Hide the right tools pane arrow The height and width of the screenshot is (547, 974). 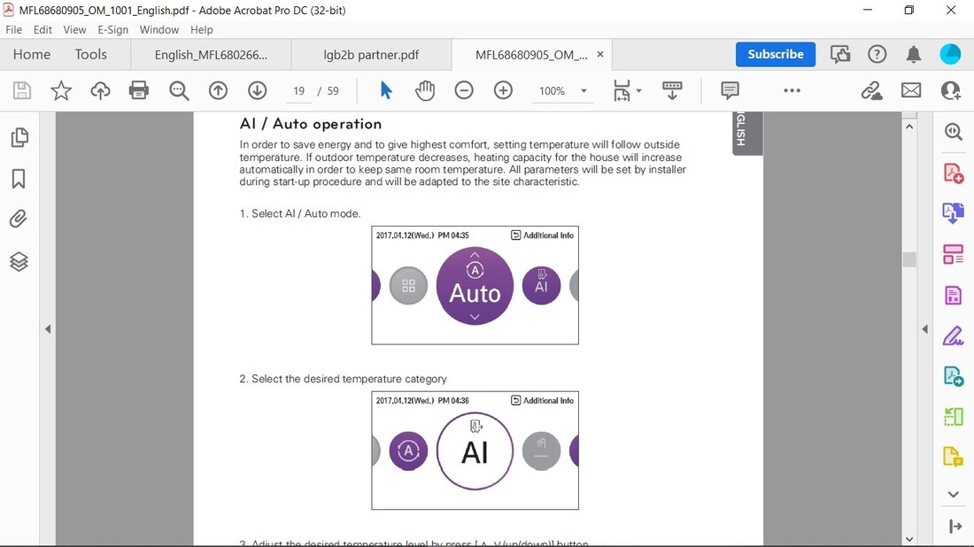coord(924,329)
